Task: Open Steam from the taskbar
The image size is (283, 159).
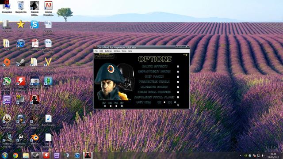Action: pos(36,155)
